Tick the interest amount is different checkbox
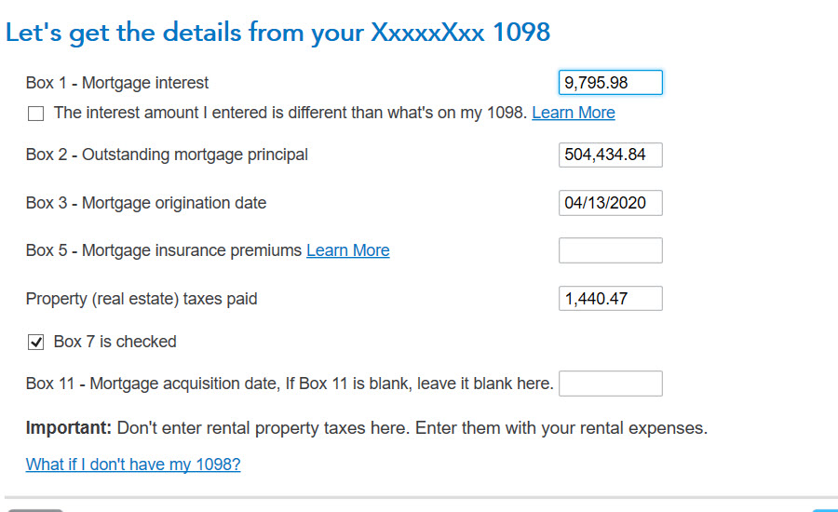The height and width of the screenshot is (512, 838). (x=36, y=114)
